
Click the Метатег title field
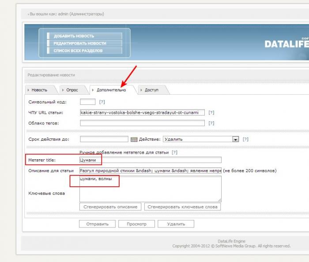pos(151,160)
